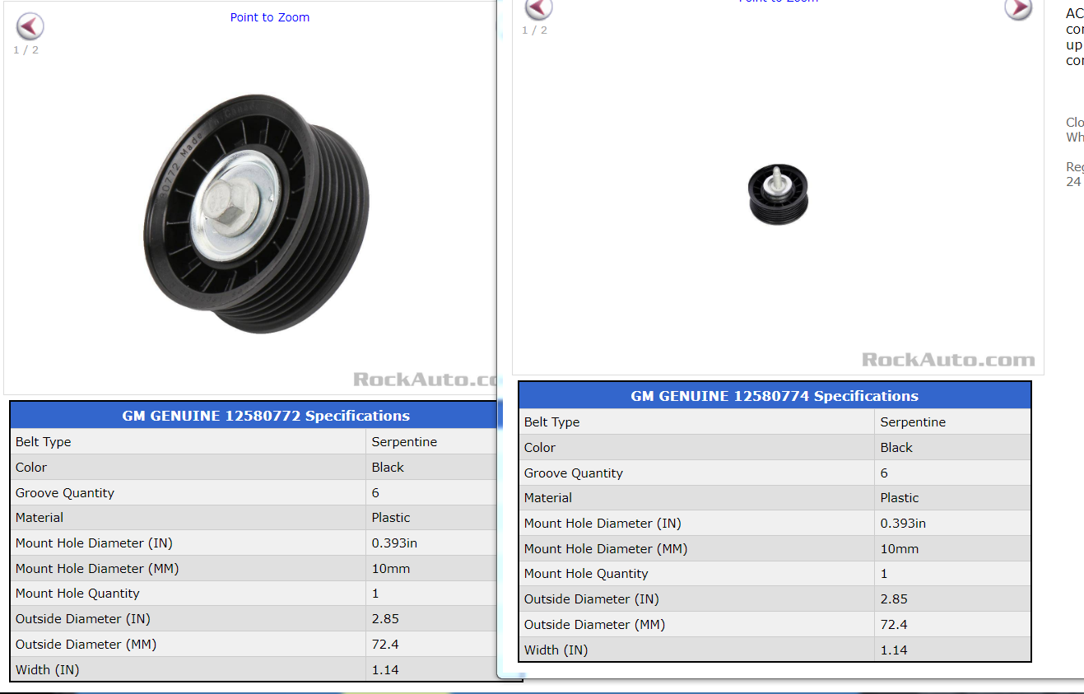This screenshot has height=694, width=1084.
Task: Click the large black pulley product image
Action: pyautogui.click(x=255, y=213)
